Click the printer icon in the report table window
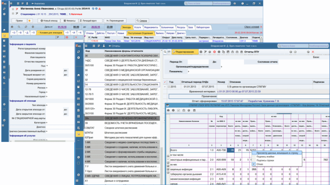 click(168, 110)
